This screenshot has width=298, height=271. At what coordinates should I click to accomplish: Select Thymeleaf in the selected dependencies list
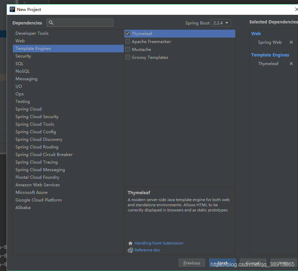(268, 63)
